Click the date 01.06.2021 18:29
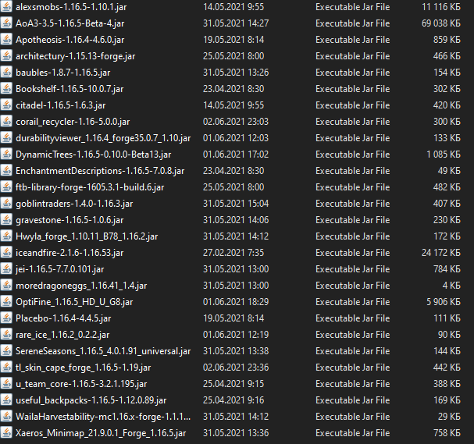 point(236,302)
